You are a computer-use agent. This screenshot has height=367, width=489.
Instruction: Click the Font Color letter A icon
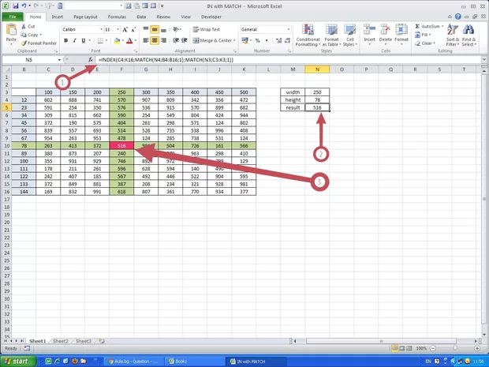pyautogui.click(x=129, y=40)
